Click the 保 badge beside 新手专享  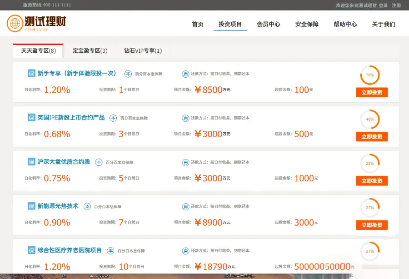tap(31, 73)
